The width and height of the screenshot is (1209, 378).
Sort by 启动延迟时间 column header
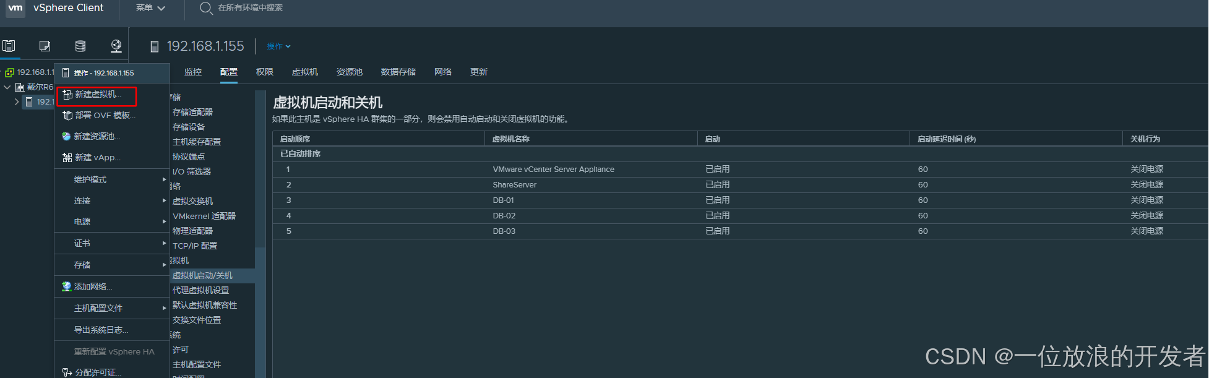[1016, 139]
